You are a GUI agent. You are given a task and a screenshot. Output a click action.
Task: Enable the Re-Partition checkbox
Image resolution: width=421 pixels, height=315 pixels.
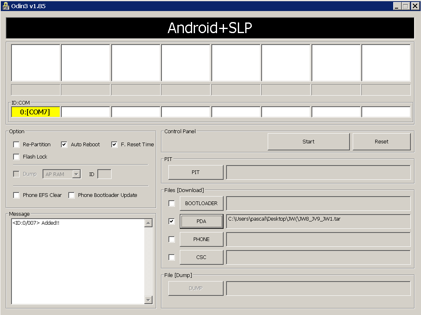click(x=16, y=144)
